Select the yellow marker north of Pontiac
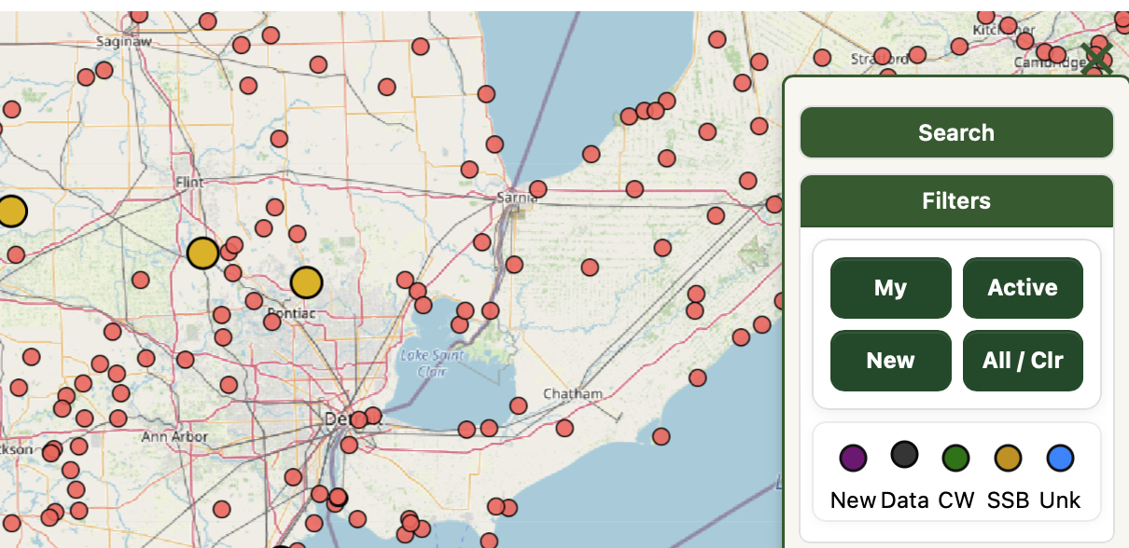The height and width of the screenshot is (548, 1129). click(x=306, y=281)
